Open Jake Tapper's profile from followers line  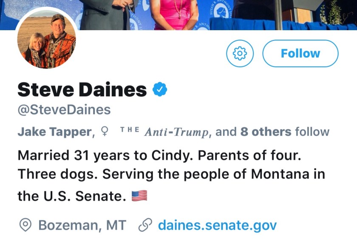tap(54, 132)
